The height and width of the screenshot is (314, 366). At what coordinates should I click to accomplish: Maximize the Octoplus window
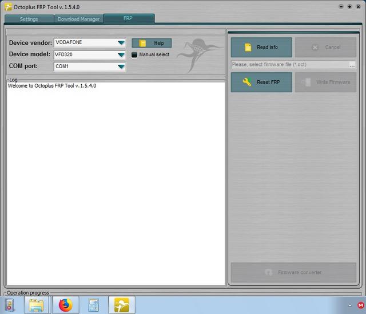tap(349, 6)
